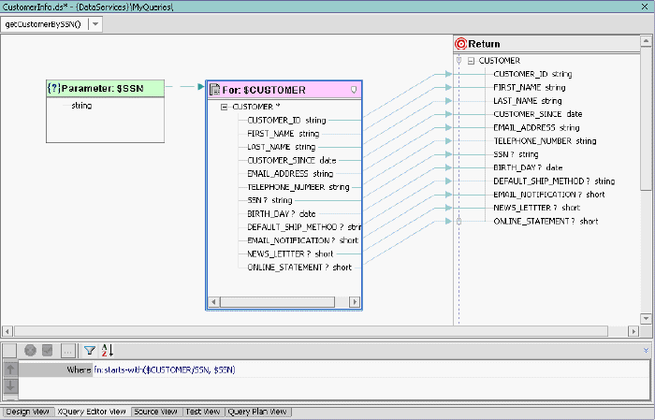Switch to Query Plan View tab
The width and height of the screenshot is (655, 420).
257,412
